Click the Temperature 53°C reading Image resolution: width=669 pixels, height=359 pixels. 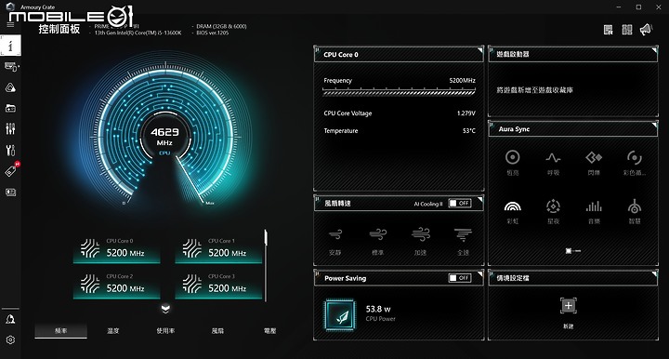click(x=469, y=130)
